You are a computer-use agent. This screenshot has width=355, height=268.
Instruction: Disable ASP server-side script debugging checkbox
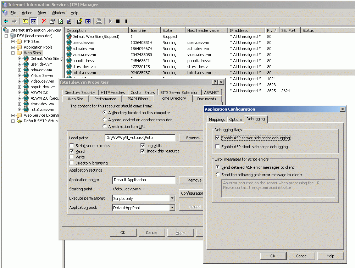pyautogui.click(x=217, y=138)
